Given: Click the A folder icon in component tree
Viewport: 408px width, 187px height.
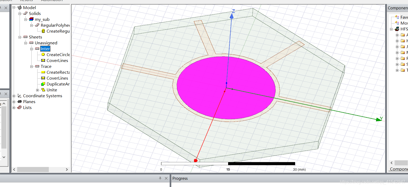Looking at the screenshot, I should tap(403, 35).
